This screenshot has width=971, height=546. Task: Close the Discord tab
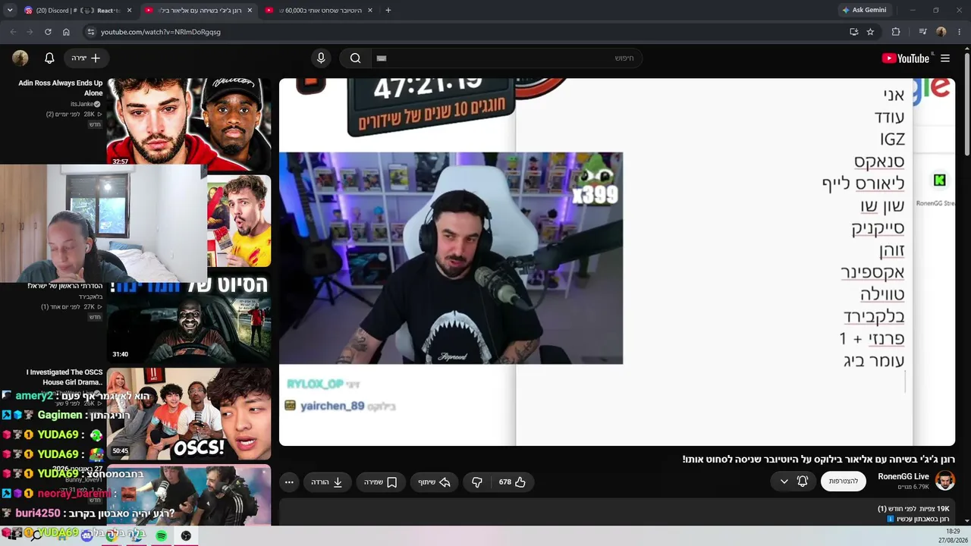tap(129, 10)
